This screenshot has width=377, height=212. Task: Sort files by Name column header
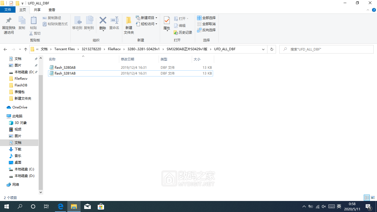[83, 59]
